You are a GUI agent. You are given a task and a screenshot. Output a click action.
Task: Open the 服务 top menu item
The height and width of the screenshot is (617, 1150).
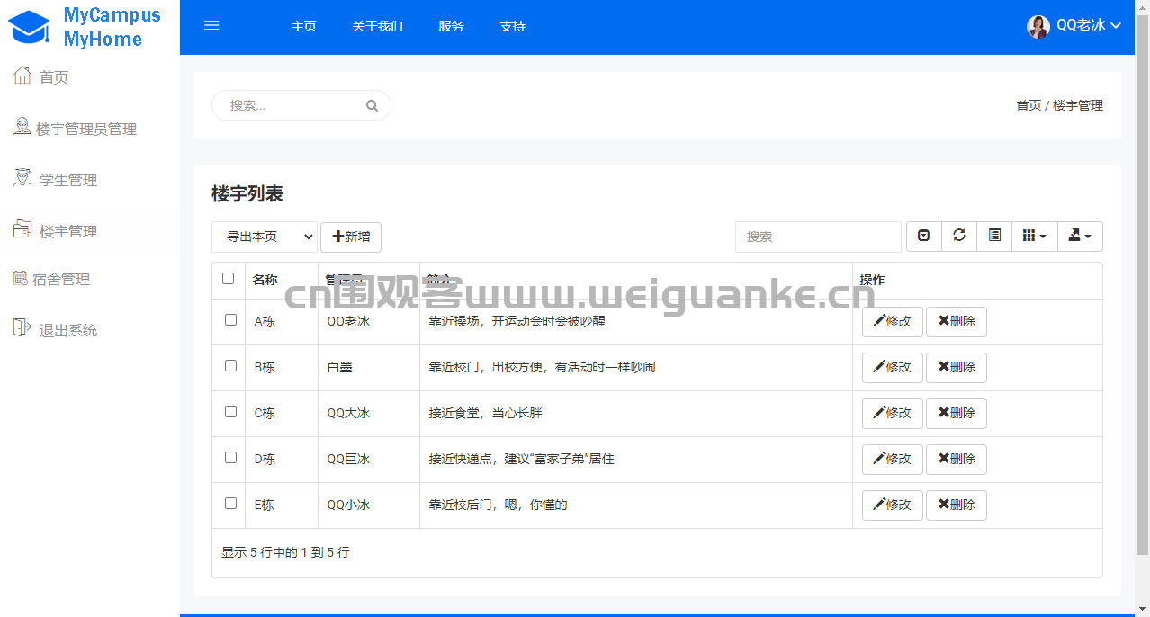click(451, 26)
